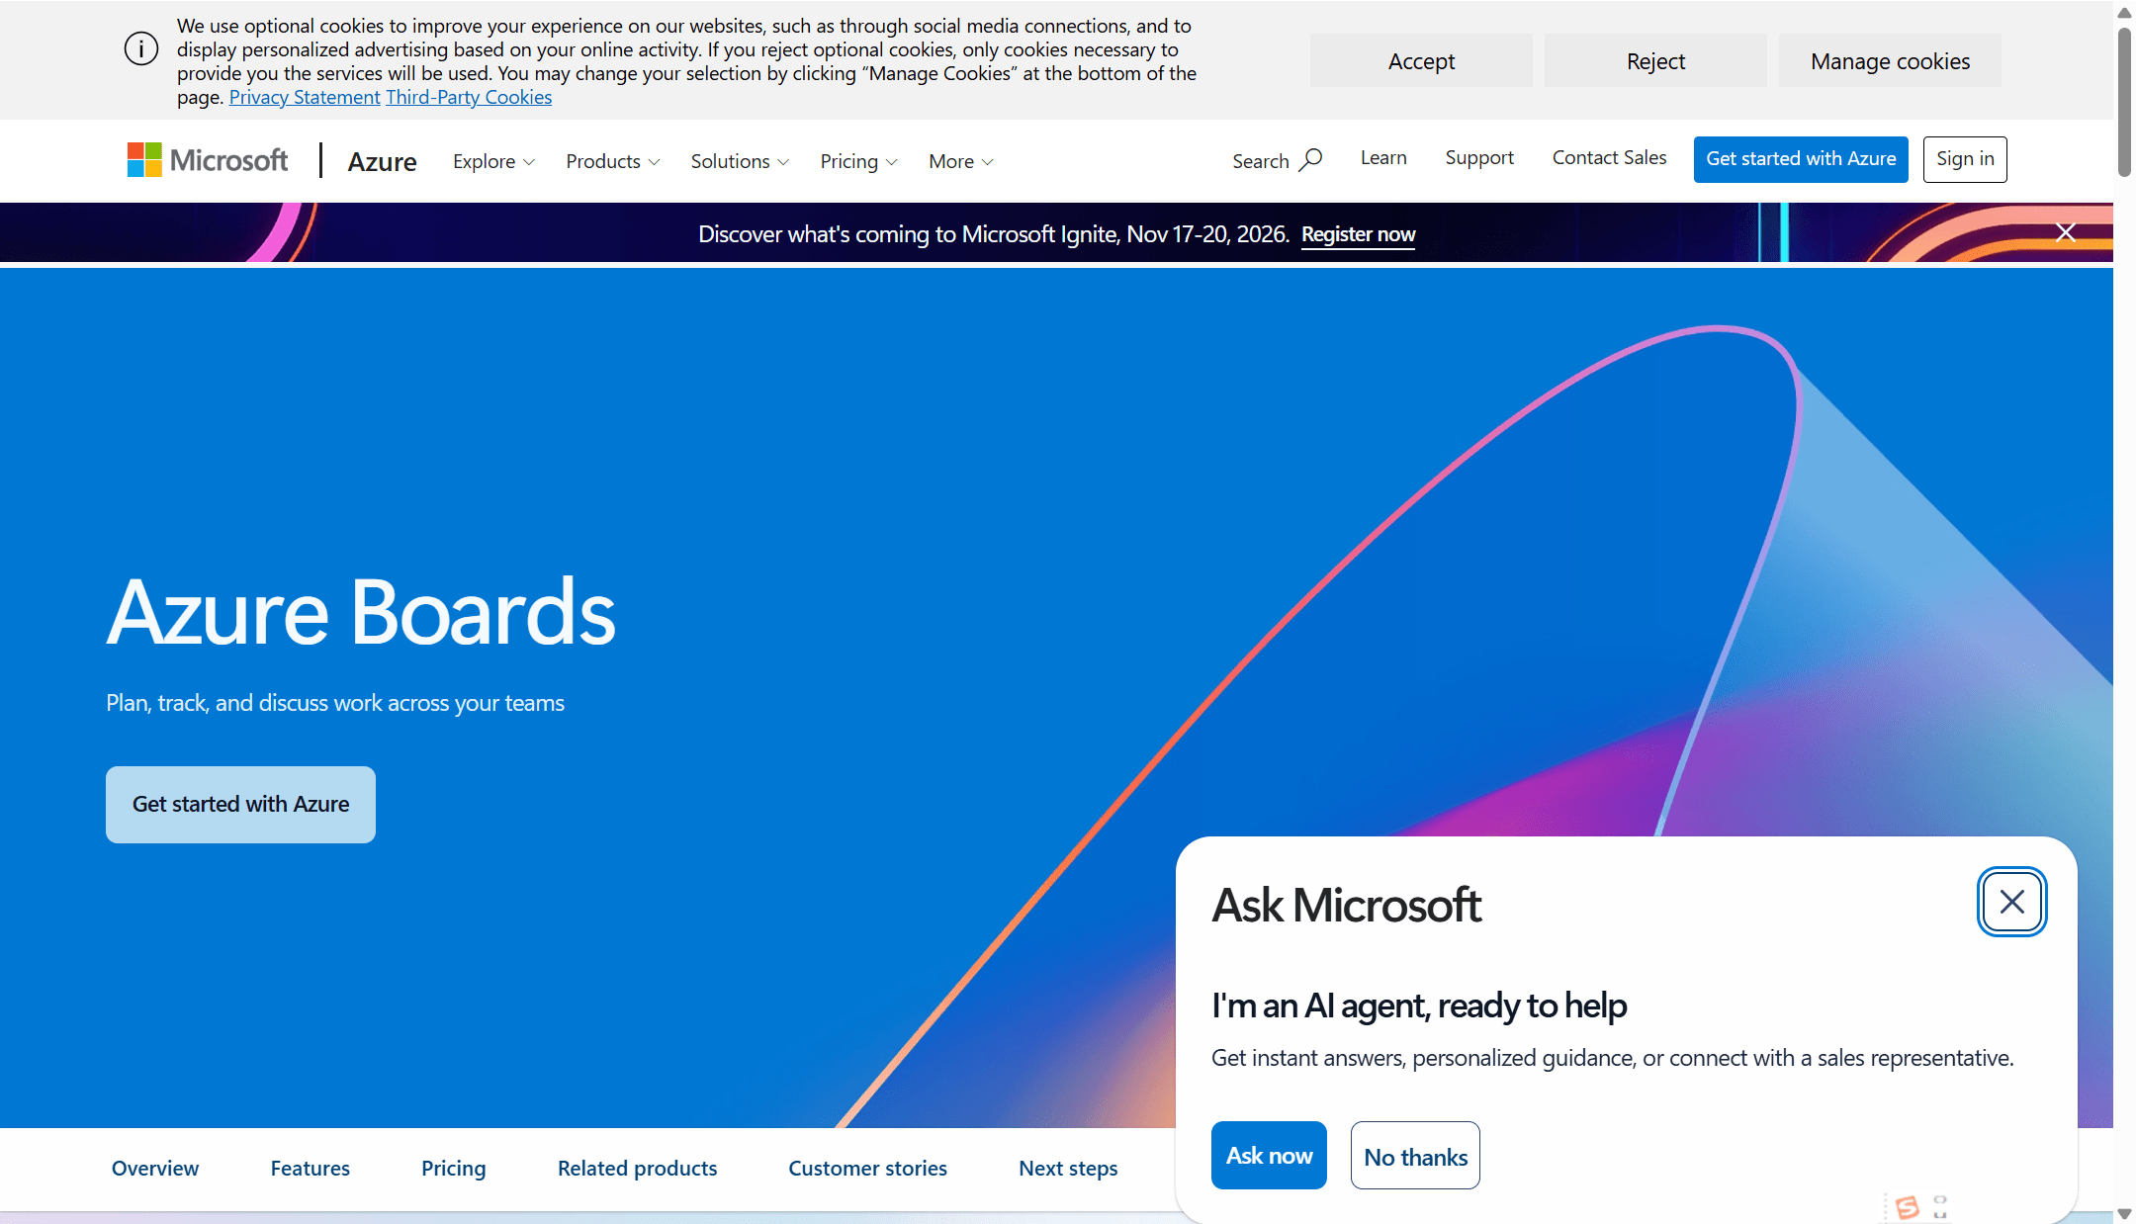Open the Support link

pos(1479,158)
